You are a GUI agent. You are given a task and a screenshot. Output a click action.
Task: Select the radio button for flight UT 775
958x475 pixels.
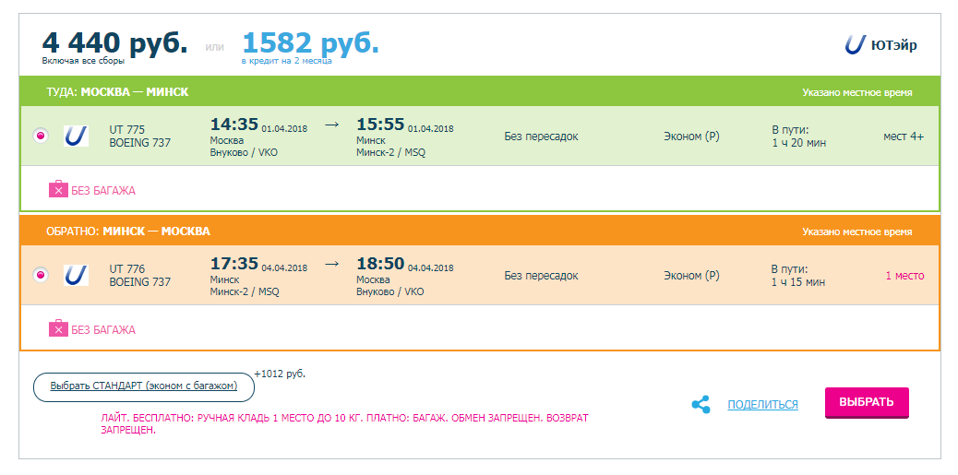click(40, 137)
